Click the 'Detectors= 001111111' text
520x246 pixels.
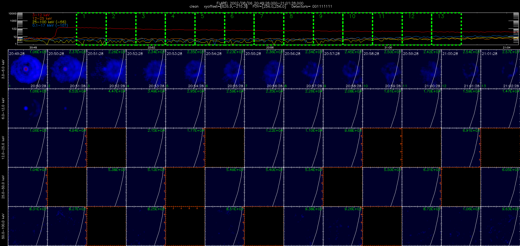coord(312,7)
